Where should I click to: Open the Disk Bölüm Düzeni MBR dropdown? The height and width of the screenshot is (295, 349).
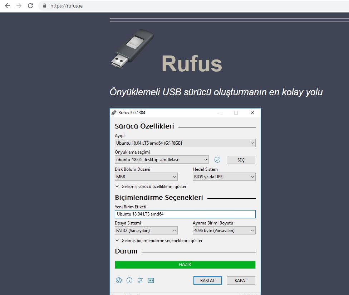(146, 177)
